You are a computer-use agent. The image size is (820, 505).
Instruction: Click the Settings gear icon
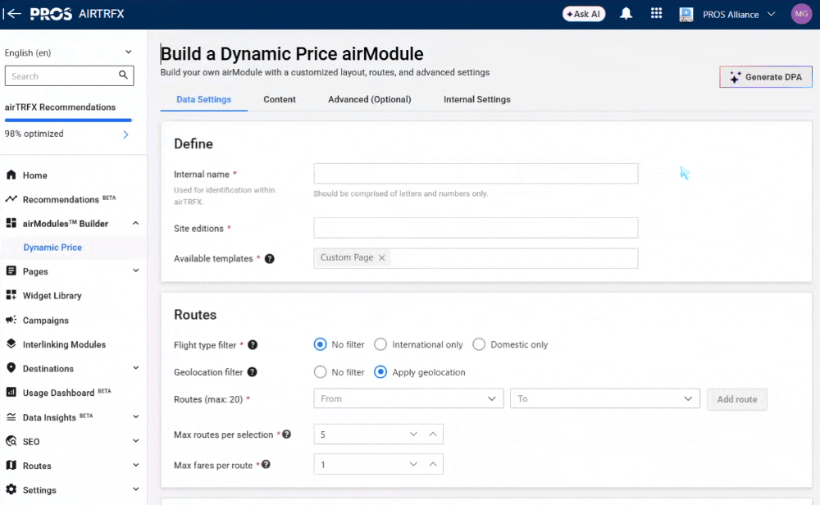11,489
